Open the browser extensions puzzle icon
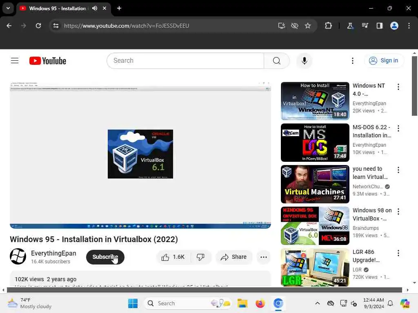The height and width of the screenshot is (313, 418). [329, 26]
